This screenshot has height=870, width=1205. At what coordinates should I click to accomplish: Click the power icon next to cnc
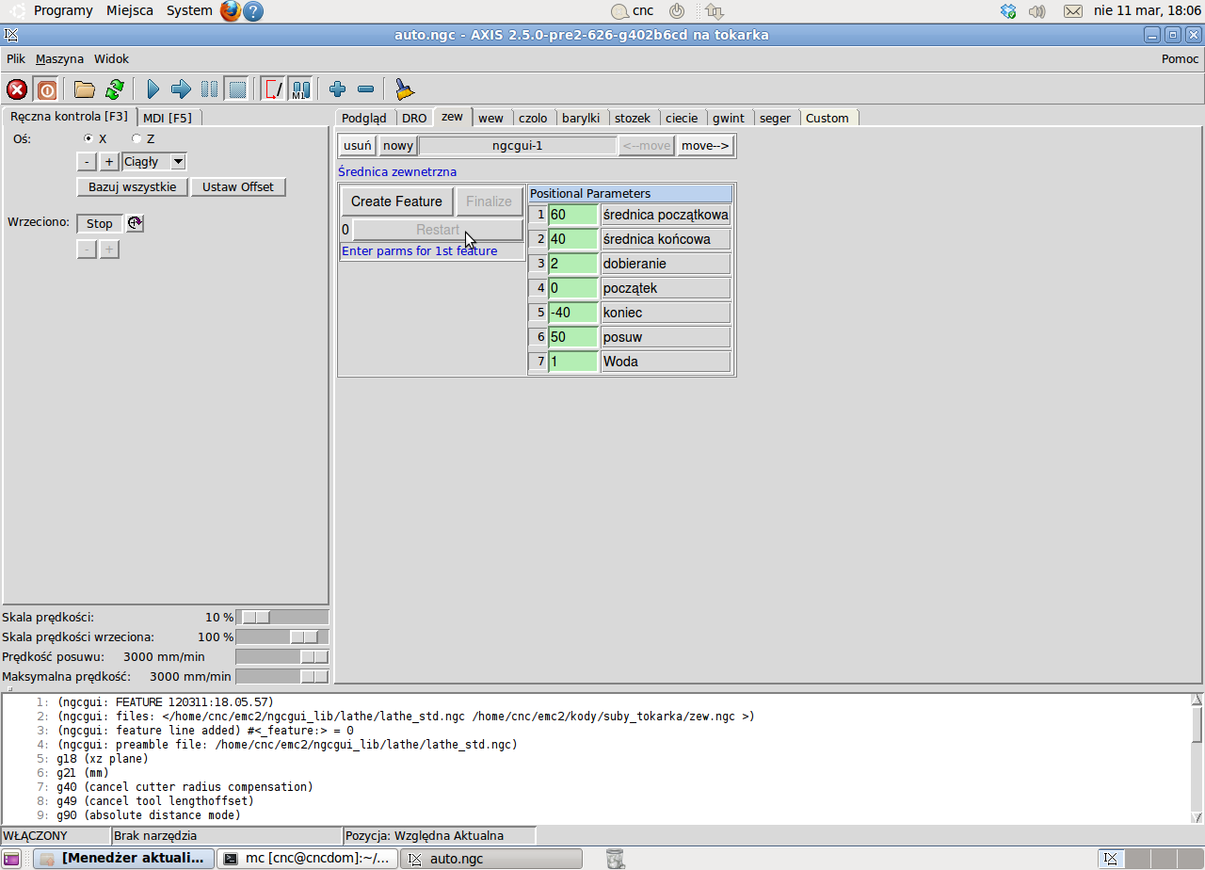point(677,11)
